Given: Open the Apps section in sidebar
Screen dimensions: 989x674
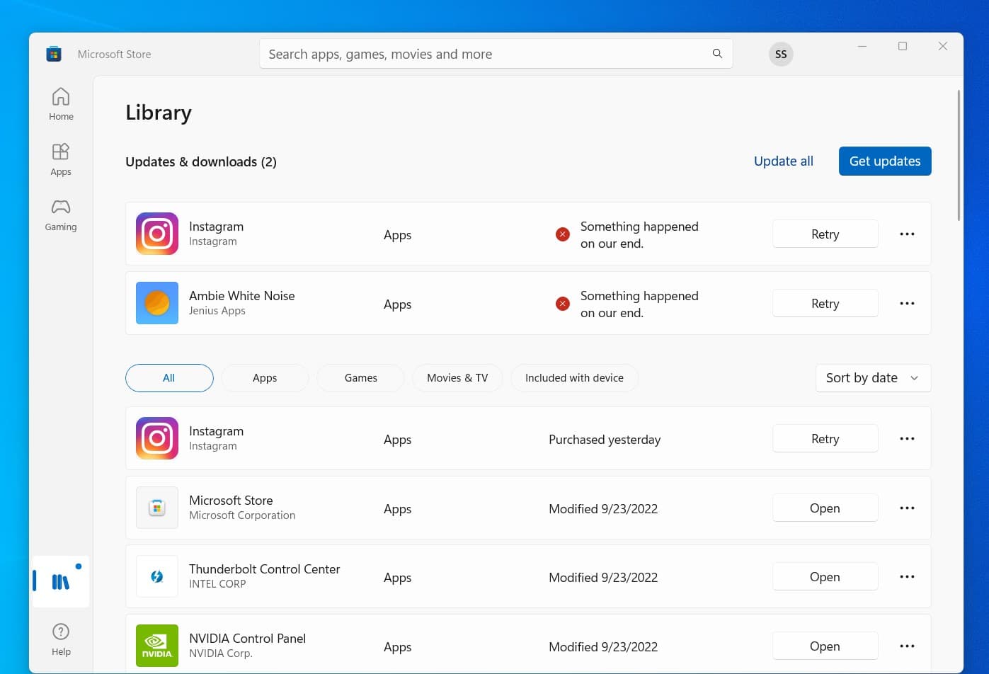Looking at the screenshot, I should point(61,159).
